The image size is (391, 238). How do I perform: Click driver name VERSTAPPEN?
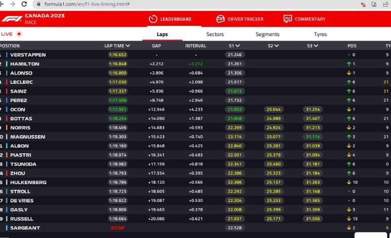pyautogui.click(x=28, y=55)
